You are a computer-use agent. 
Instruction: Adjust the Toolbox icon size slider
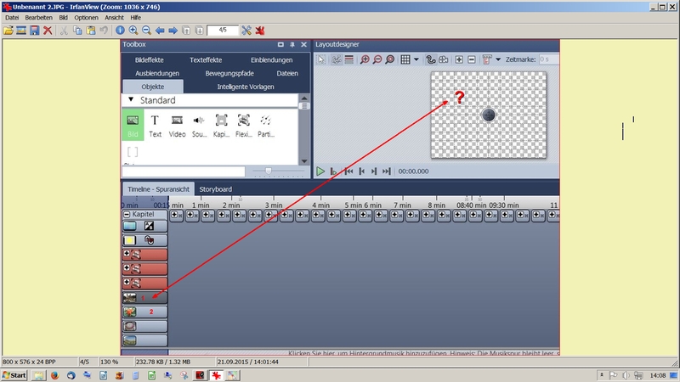click(x=269, y=171)
